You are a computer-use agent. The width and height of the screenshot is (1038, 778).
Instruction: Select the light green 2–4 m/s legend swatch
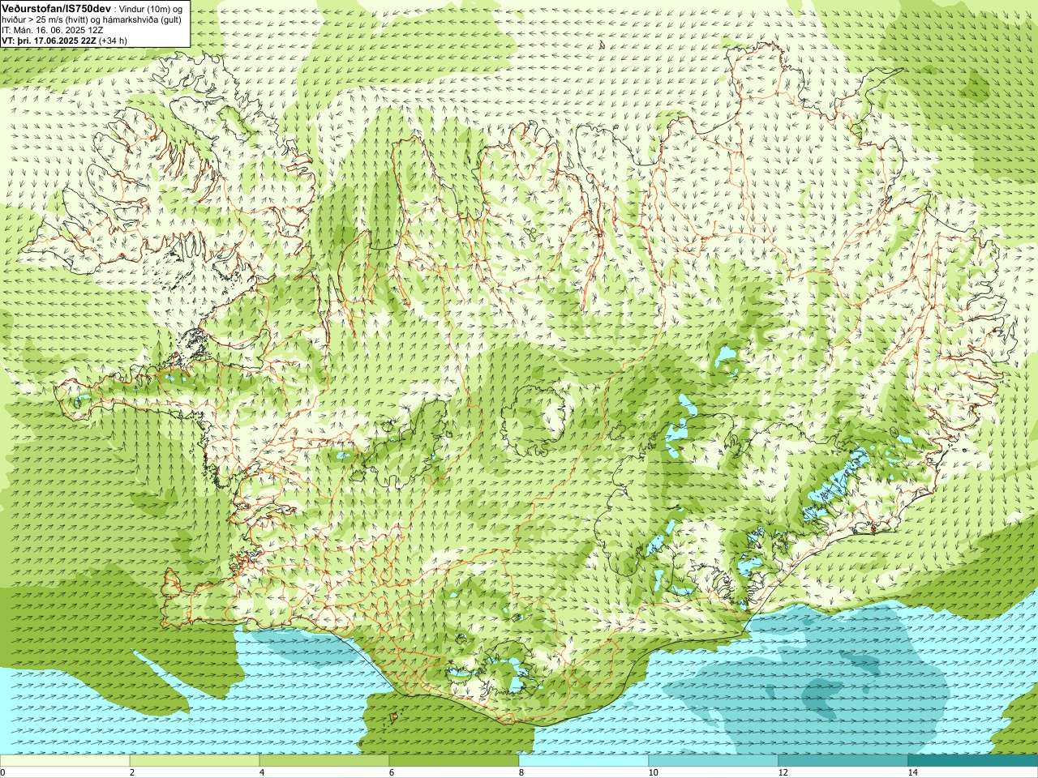(195, 761)
